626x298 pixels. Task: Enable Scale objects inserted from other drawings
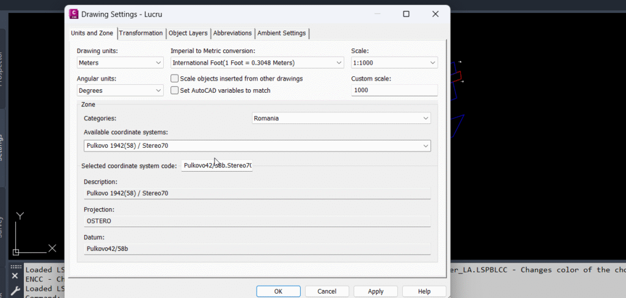tap(175, 78)
